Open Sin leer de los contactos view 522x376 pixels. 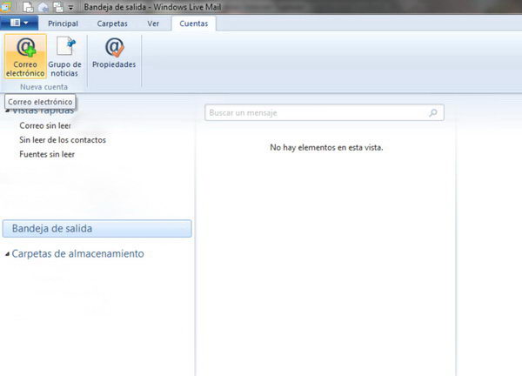(x=63, y=140)
